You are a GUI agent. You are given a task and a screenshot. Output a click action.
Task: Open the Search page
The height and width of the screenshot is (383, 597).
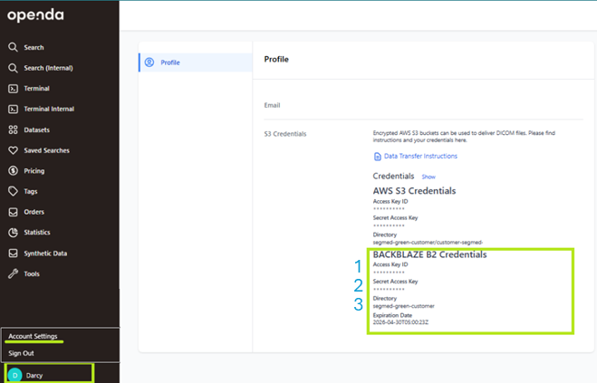34,47
